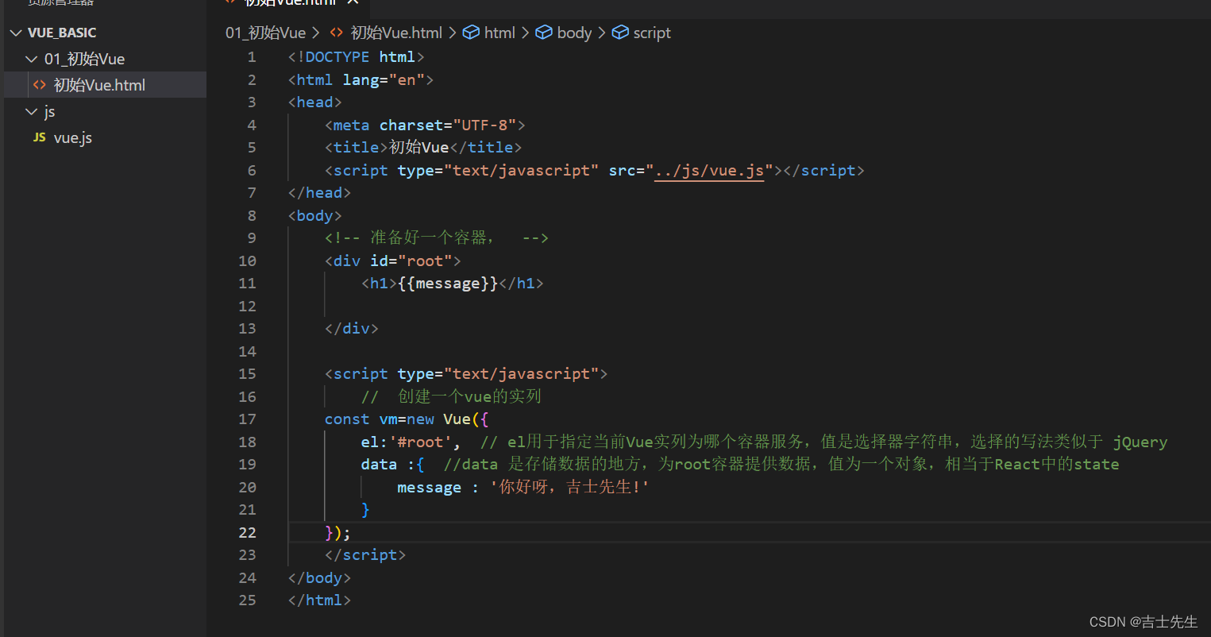Screen dimensions: 1211x637
Task: Select the 01_初始Vue breadcrumb segment
Action: (x=265, y=33)
